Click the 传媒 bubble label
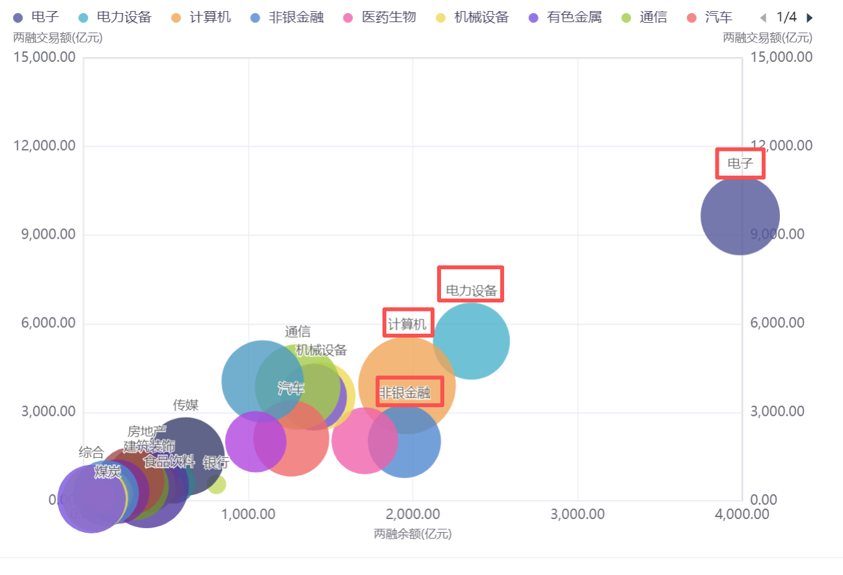 click(x=185, y=405)
